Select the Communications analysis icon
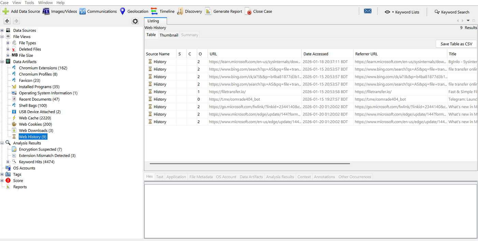The height and width of the screenshot is (241, 478). tap(82, 11)
